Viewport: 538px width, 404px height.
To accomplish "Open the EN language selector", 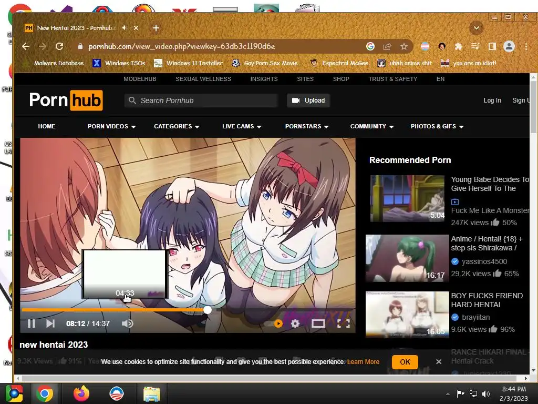I will [441, 79].
